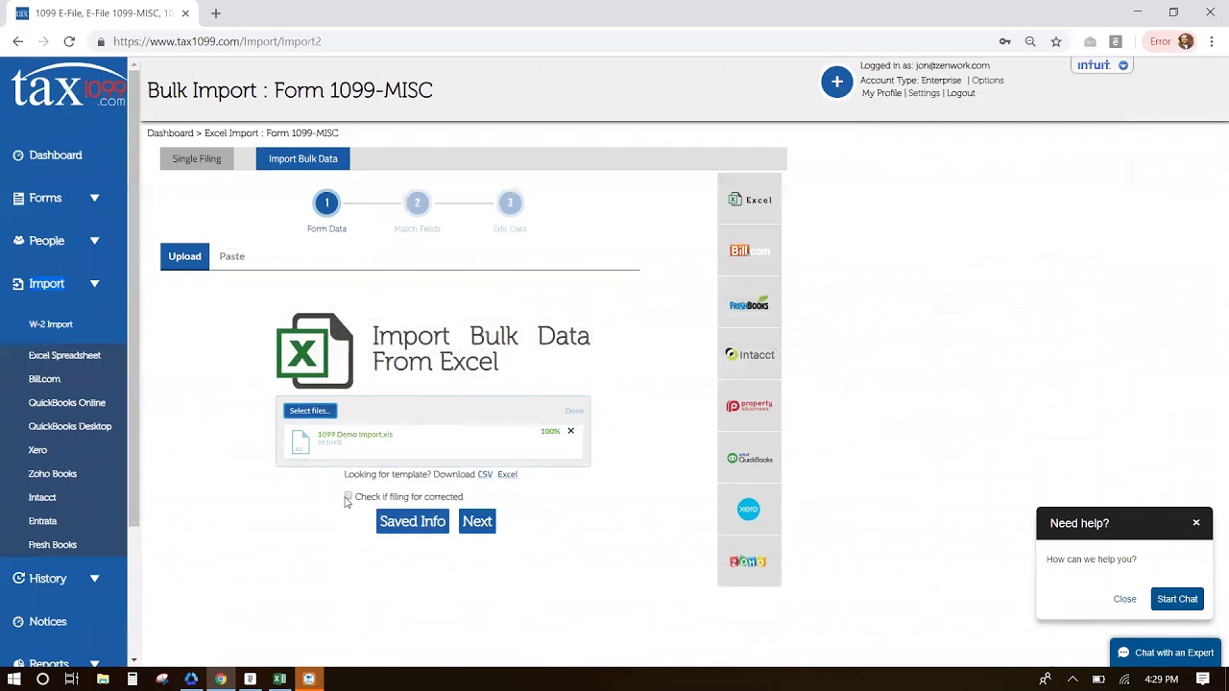Click the tax1099.com logo
Screen dimensions: 1229x691
[68, 86]
